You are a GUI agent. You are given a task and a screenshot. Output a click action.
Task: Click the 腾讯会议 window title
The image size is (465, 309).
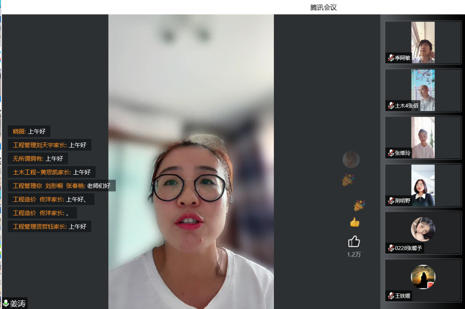(x=323, y=7)
